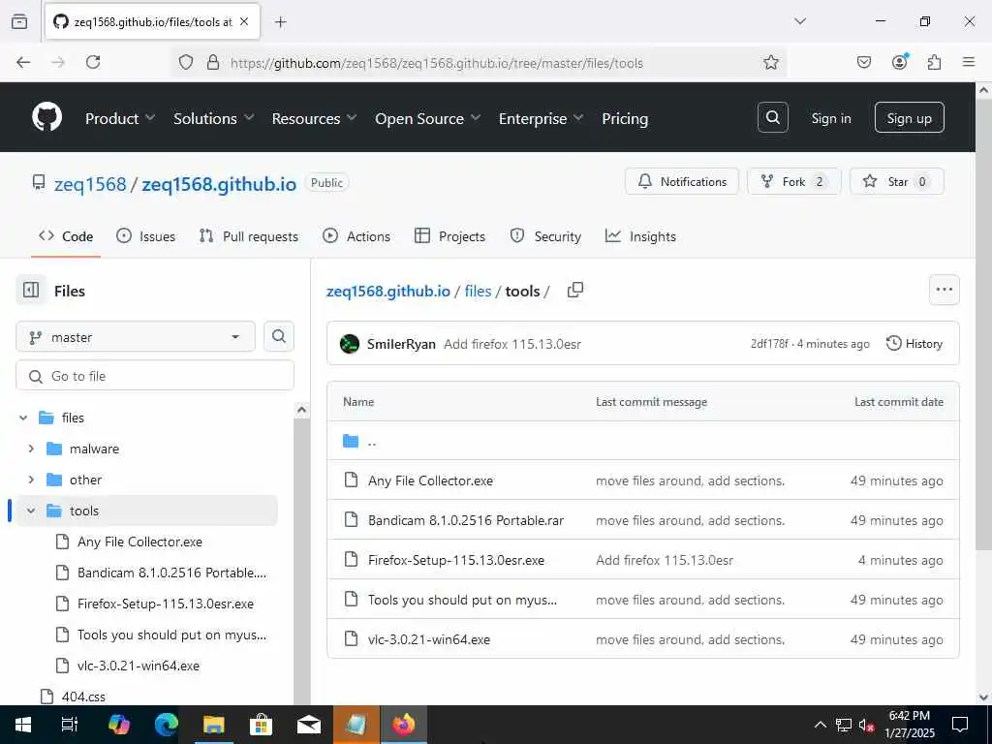
Task: Open the Issues tab
Action: coord(146,236)
